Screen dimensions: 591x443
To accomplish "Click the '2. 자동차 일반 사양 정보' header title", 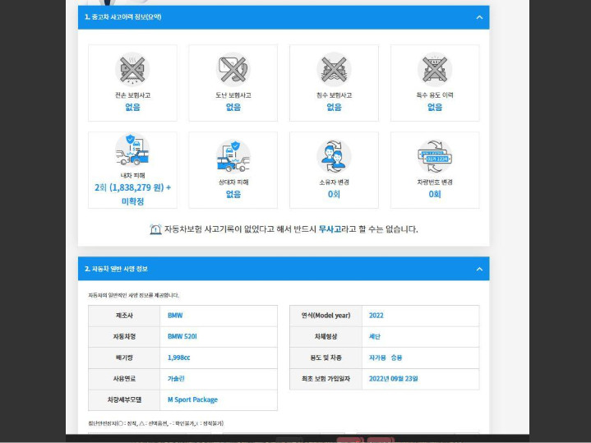I will point(116,269).
